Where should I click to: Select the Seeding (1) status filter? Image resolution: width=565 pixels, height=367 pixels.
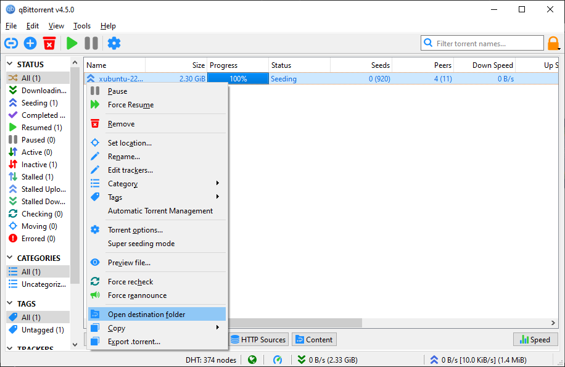coord(38,103)
